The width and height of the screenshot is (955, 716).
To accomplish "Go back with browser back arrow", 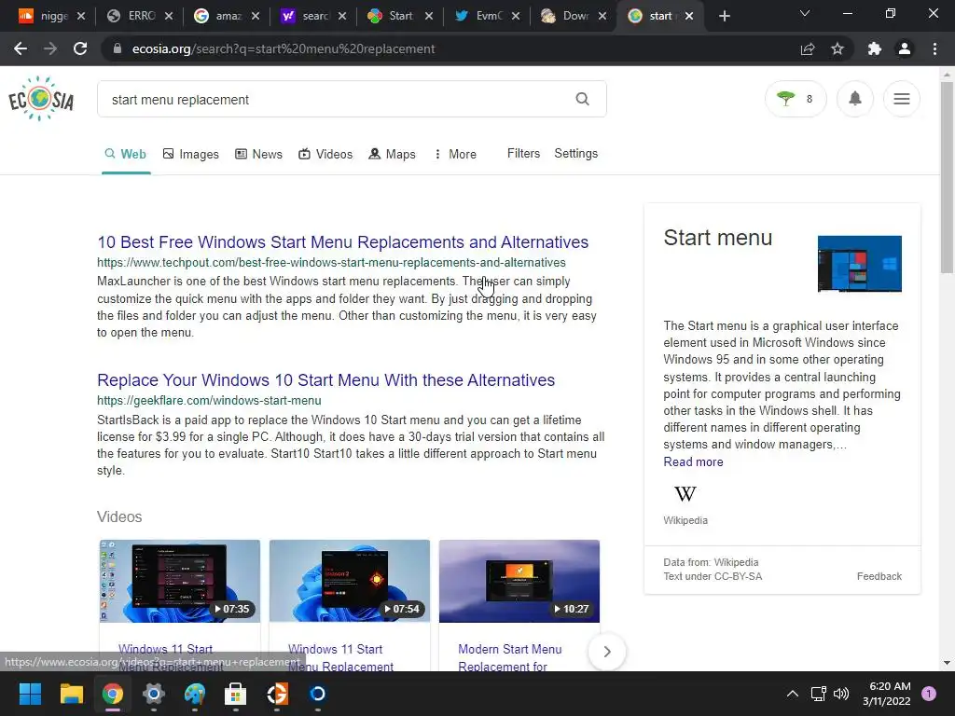I will [x=21, y=48].
